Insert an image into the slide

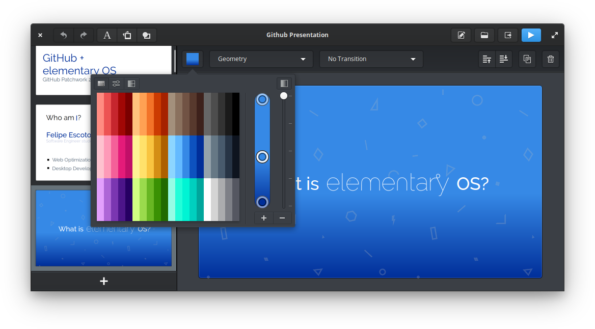[127, 35]
